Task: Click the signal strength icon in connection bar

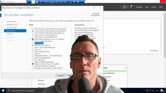Action: point(40,2)
